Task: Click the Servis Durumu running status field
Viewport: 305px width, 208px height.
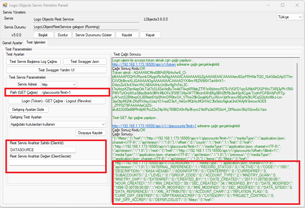Action: pos(86,27)
